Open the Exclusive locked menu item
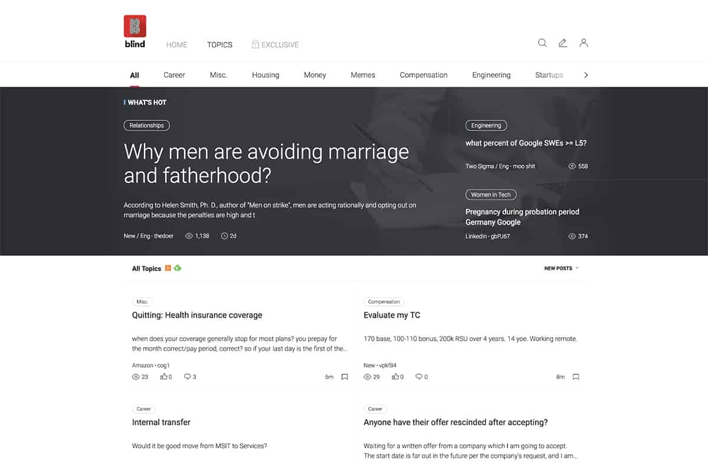 pyautogui.click(x=275, y=45)
